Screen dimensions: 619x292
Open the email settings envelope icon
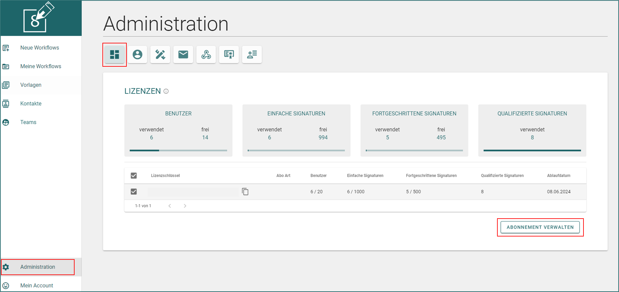click(183, 55)
